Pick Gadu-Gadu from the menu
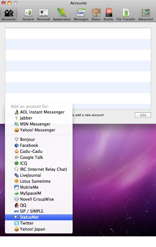Image resolution: width=156 pixels, height=247 pixels. tap(39, 152)
